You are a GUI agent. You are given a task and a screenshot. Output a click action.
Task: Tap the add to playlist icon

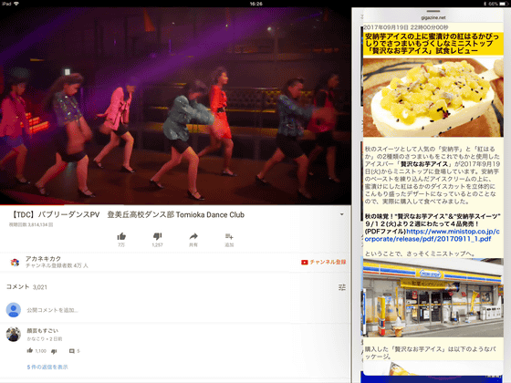click(229, 236)
